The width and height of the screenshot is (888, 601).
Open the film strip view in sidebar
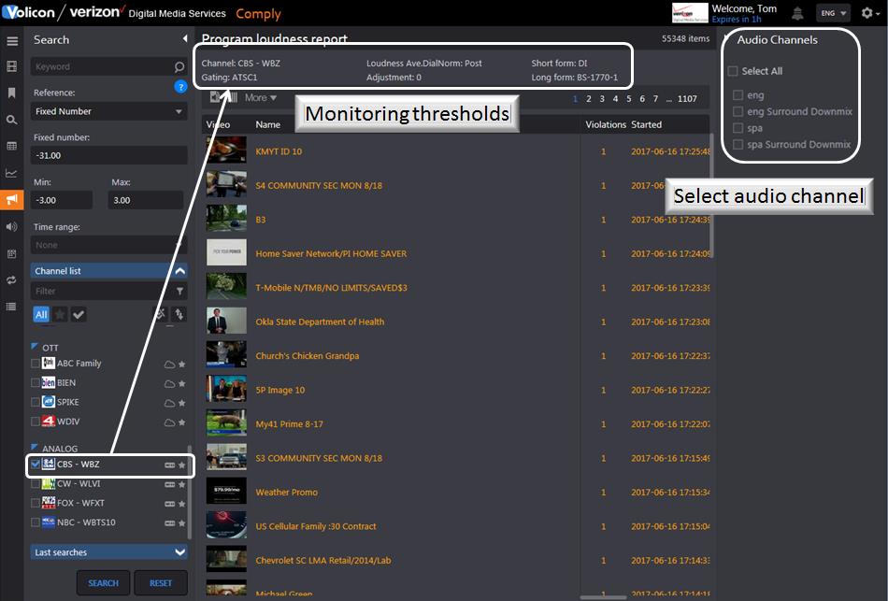click(x=11, y=66)
